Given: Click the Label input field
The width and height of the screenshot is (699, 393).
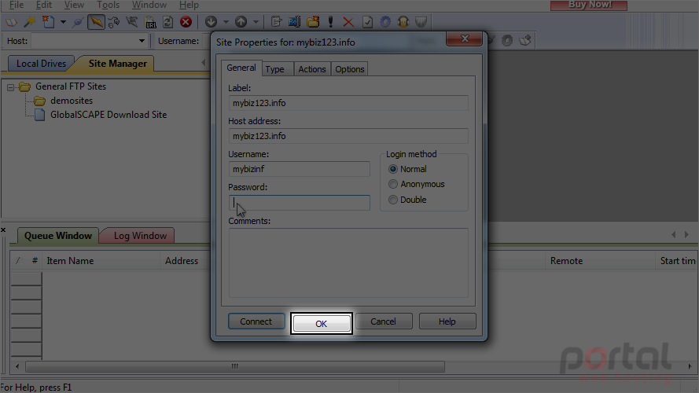Looking at the screenshot, I should (348, 103).
